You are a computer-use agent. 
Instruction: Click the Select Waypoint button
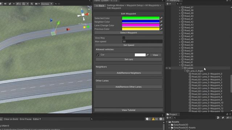point(128,32)
